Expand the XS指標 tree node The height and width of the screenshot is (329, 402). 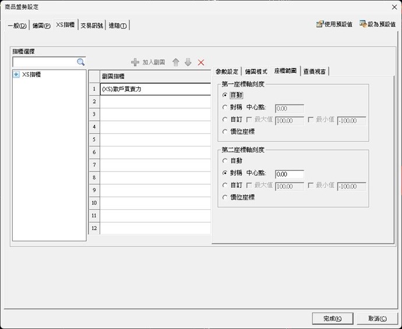pos(16,74)
